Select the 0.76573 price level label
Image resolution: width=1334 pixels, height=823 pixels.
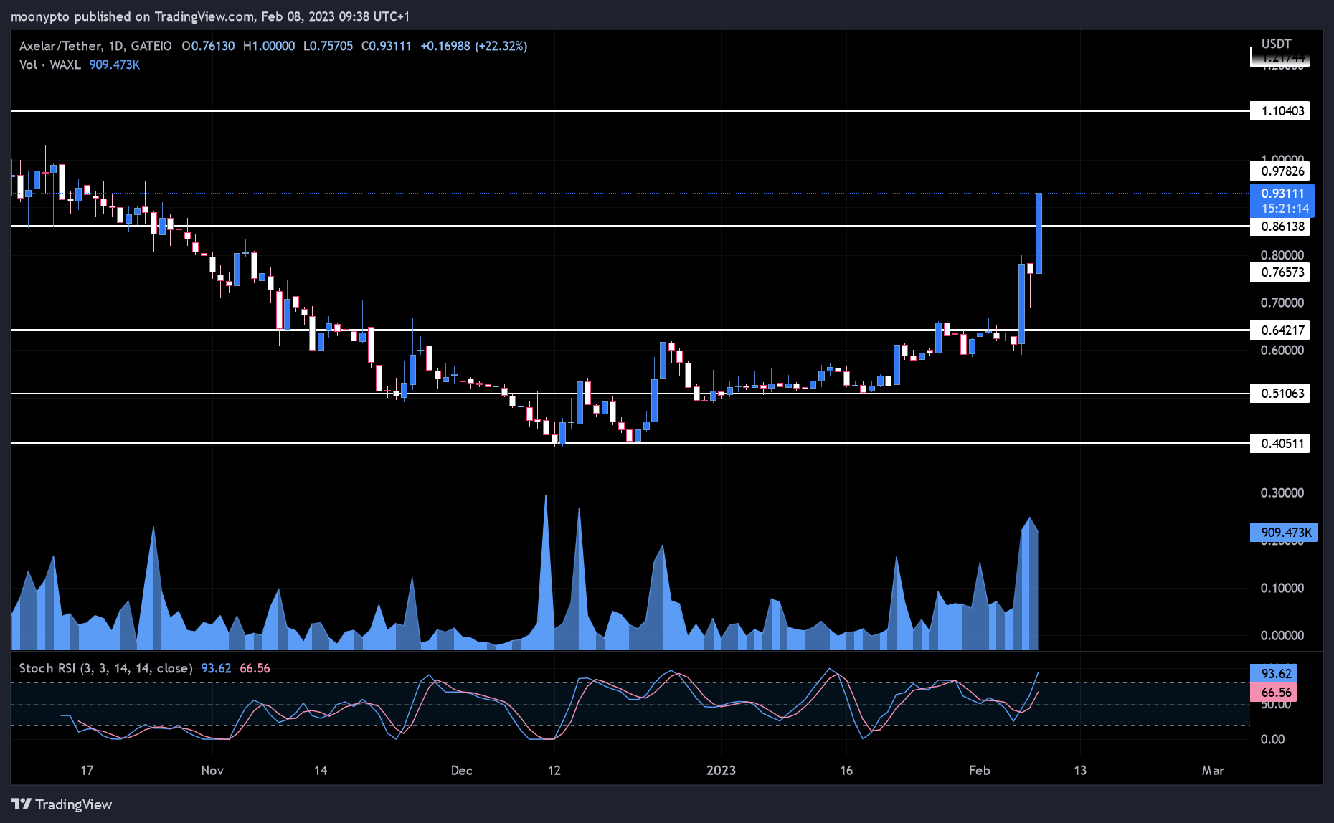tap(1280, 272)
